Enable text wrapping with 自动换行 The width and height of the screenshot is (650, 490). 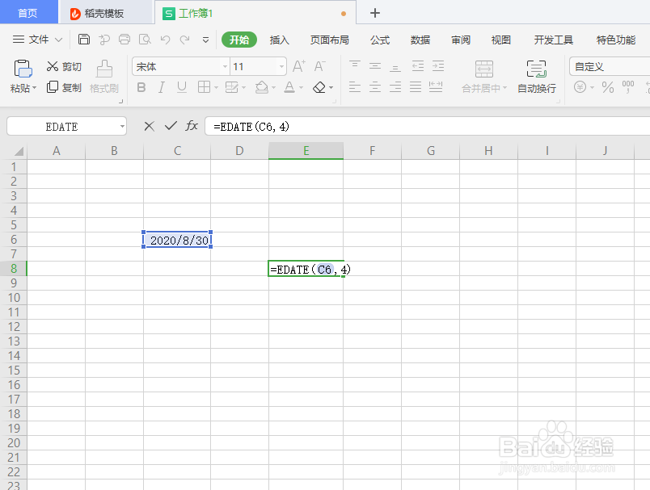click(x=536, y=77)
